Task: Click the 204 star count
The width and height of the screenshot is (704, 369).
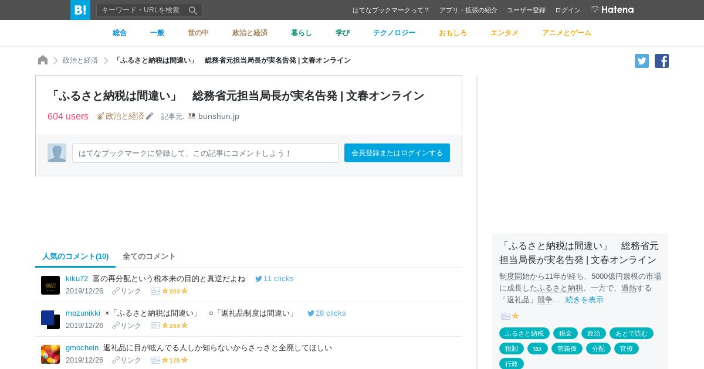Action: (175, 326)
